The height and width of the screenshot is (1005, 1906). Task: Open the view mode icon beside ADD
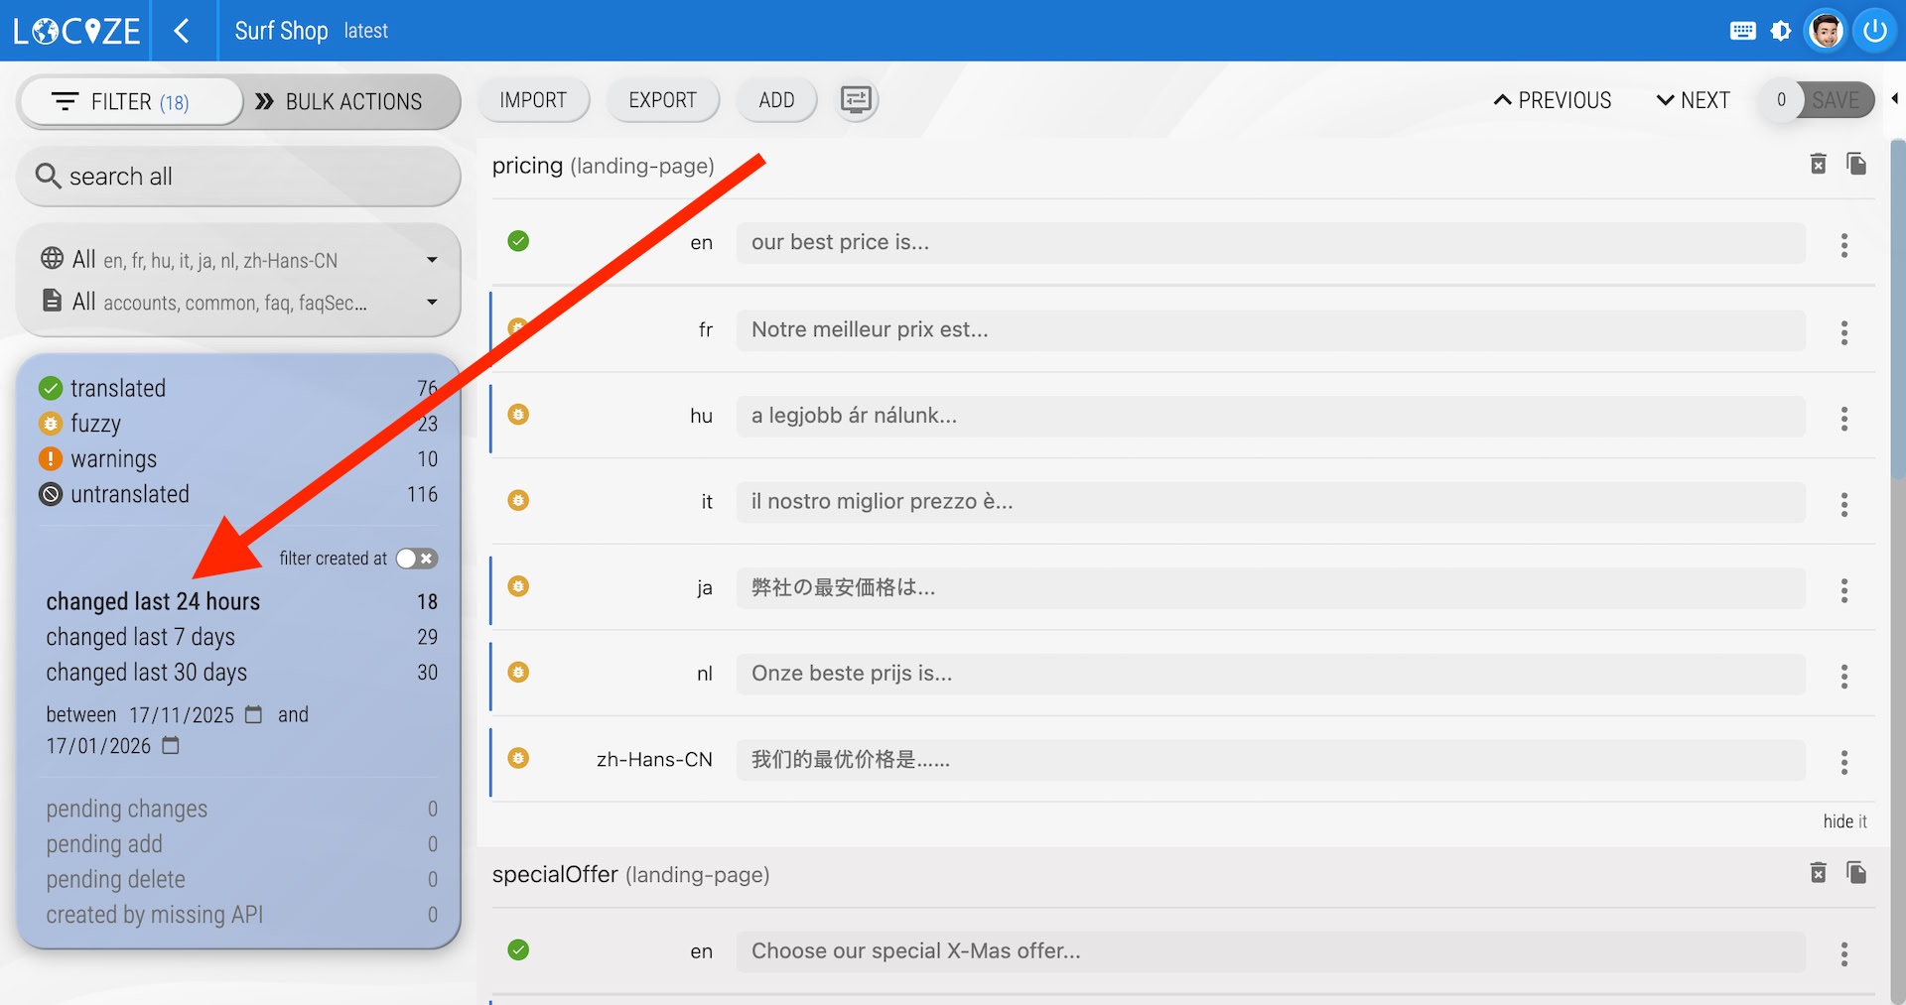[856, 100]
